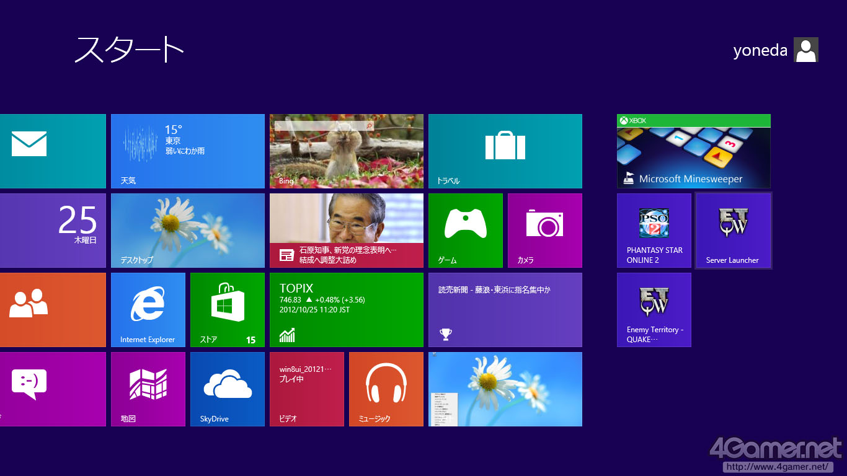Launch the 地図 maps tile
847x476 pixels.
[148, 389]
